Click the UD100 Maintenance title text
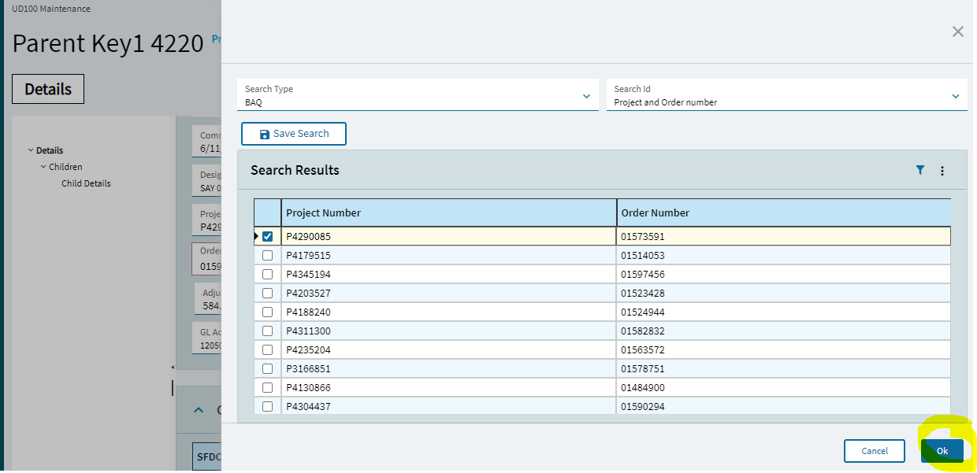Screen dimensions: 977x473 point(51,9)
